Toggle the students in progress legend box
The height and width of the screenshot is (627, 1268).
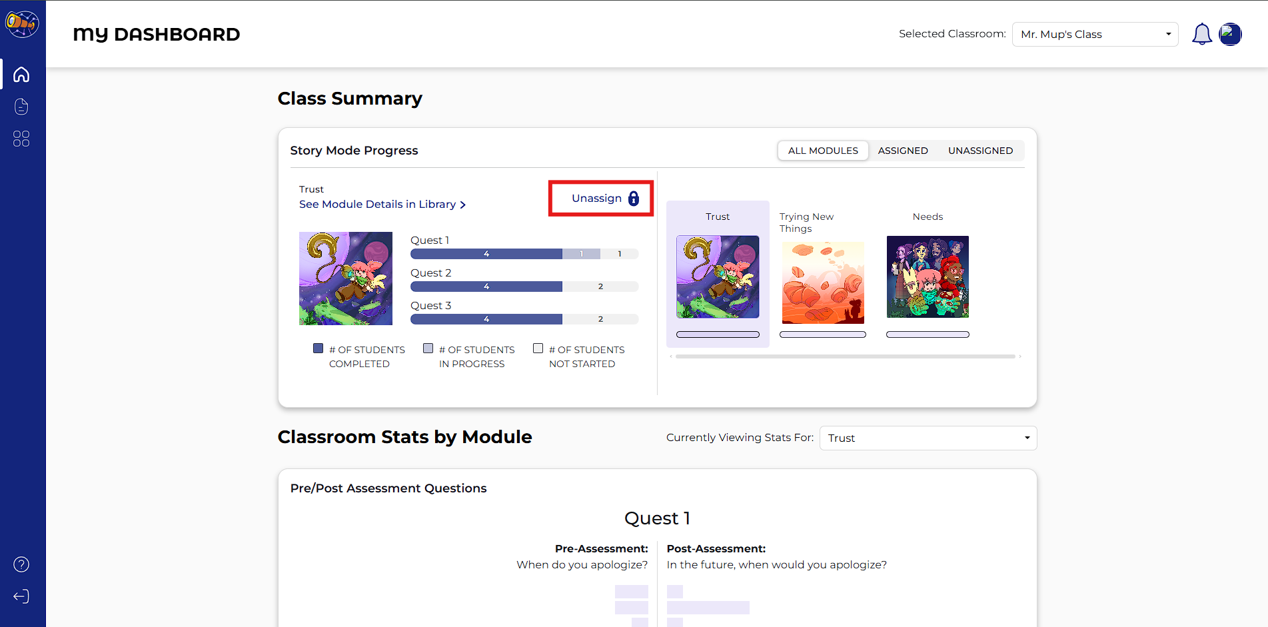(428, 348)
